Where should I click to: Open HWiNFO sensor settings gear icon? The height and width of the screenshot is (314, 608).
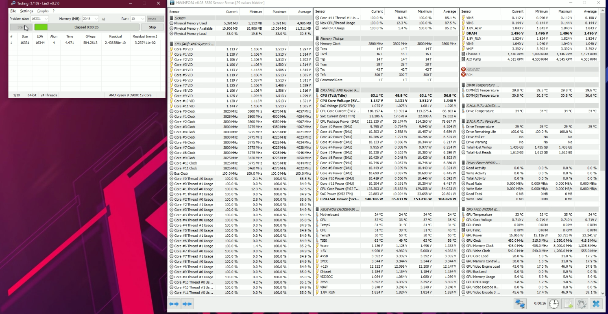[x=582, y=303]
